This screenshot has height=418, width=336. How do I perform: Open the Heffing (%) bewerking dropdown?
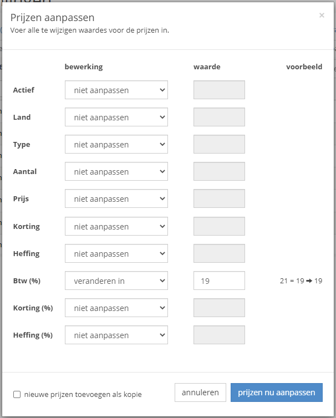pos(116,335)
